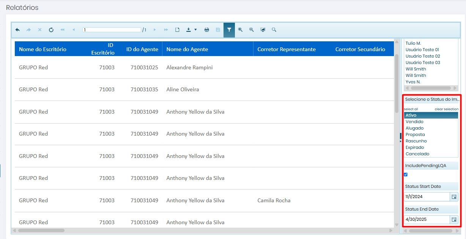Zoom in with magnifier plus icon

point(240,30)
